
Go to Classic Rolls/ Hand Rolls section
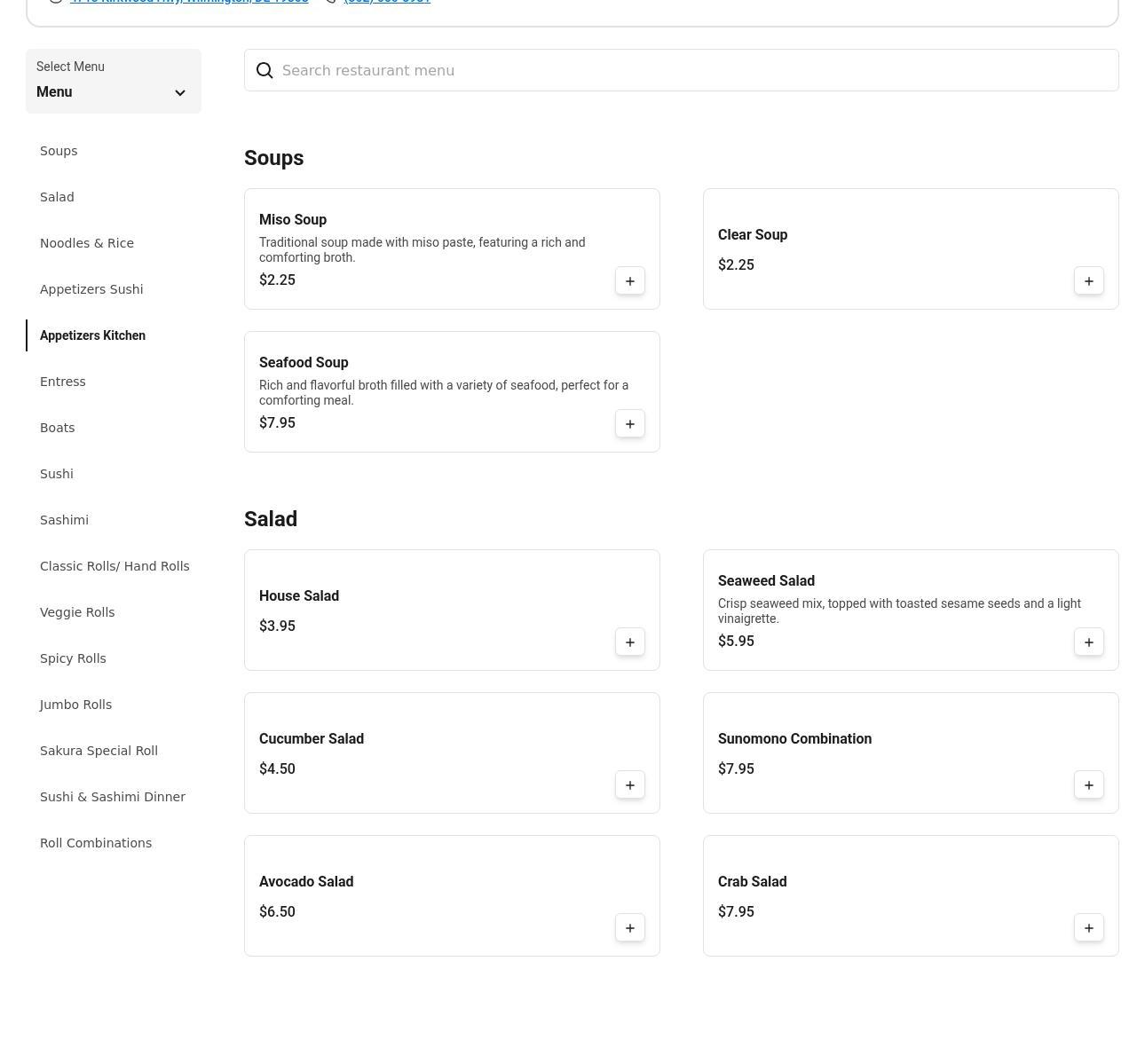tap(114, 566)
